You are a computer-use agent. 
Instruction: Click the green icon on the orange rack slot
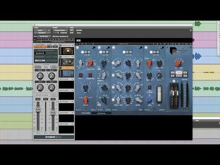(x=60, y=68)
